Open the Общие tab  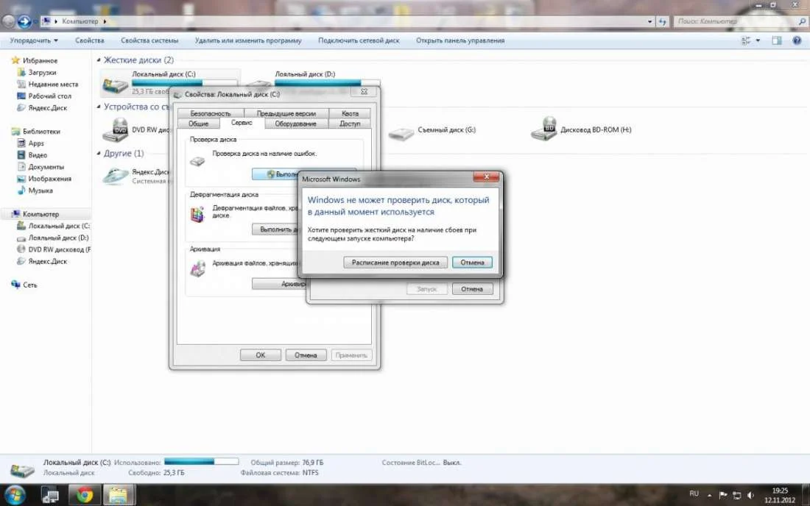(x=198, y=124)
